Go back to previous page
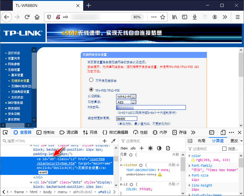Viewport: 244px width, 196px height. pos(7,17)
